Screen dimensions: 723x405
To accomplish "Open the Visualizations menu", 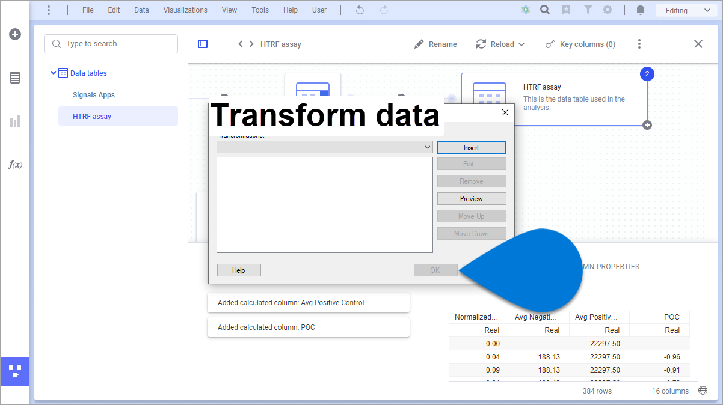I will (x=185, y=10).
